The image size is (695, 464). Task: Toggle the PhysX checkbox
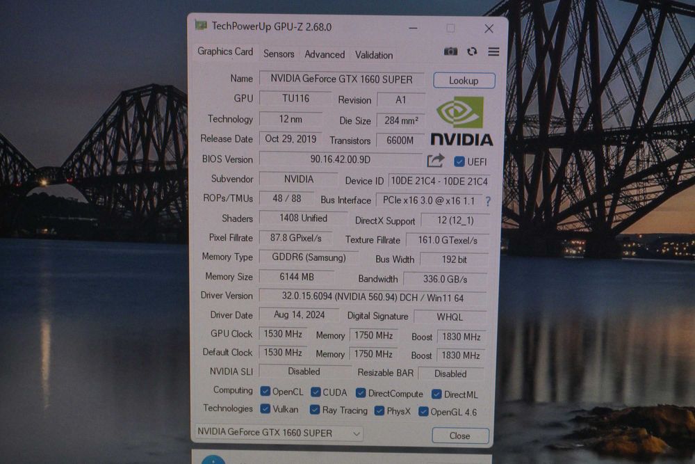coord(379,410)
